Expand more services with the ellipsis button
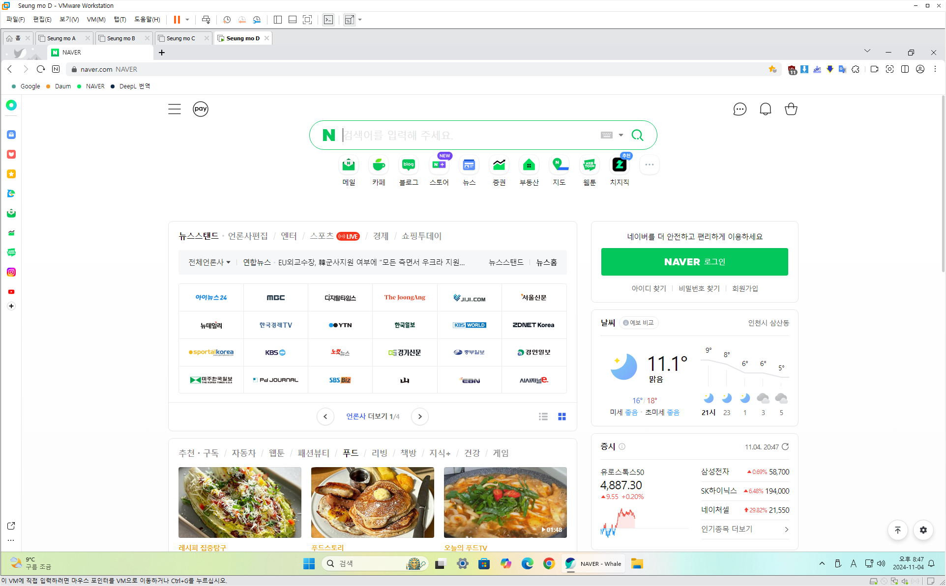The width and height of the screenshot is (946, 586). (x=649, y=165)
